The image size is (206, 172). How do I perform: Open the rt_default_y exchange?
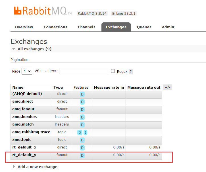[24, 155]
